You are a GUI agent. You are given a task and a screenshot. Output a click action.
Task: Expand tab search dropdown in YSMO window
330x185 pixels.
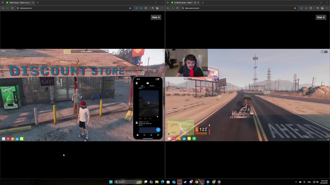(3, 3)
